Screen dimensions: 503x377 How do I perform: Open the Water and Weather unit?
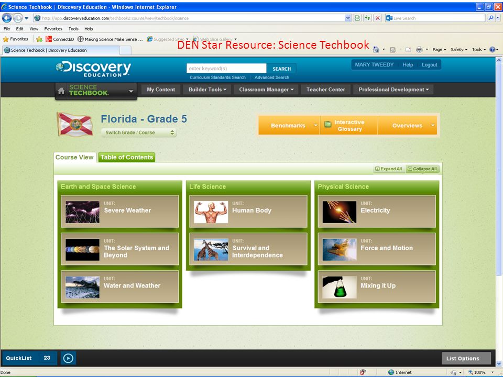pos(119,286)
